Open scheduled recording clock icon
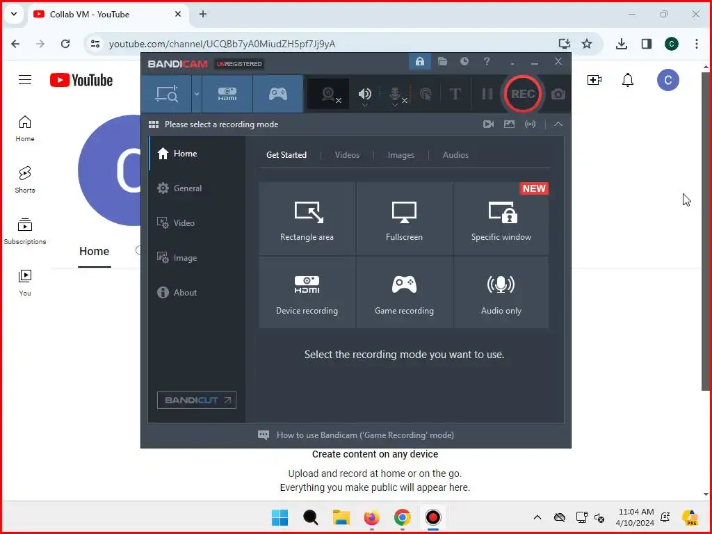The width and height of the screenshot is (712, 534). coord(464,61)
